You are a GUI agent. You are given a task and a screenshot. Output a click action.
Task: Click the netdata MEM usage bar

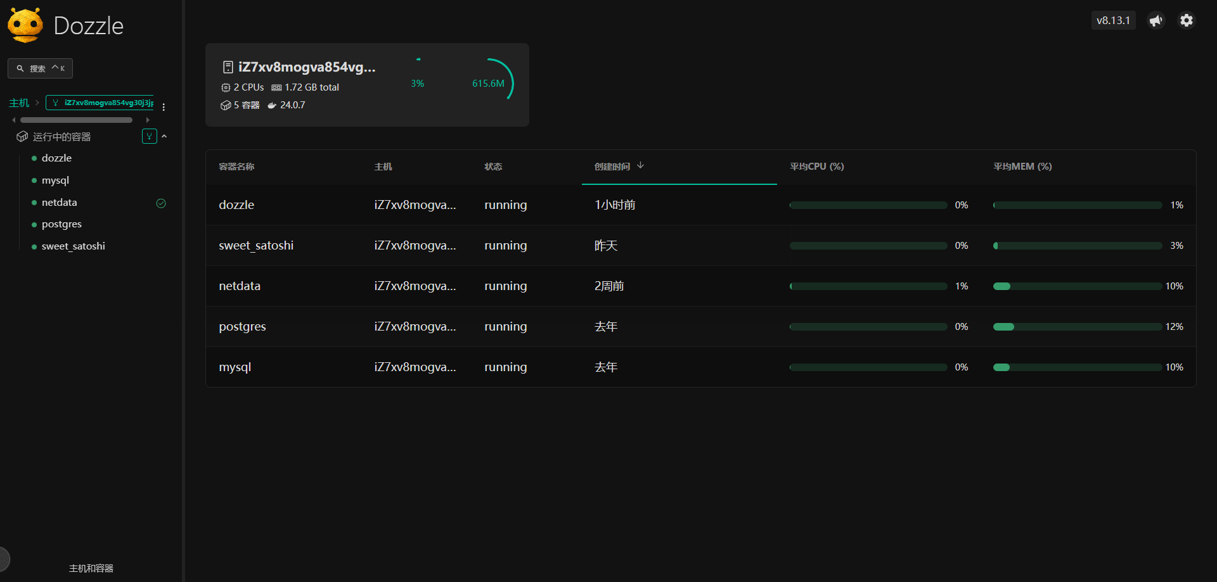1077,286
